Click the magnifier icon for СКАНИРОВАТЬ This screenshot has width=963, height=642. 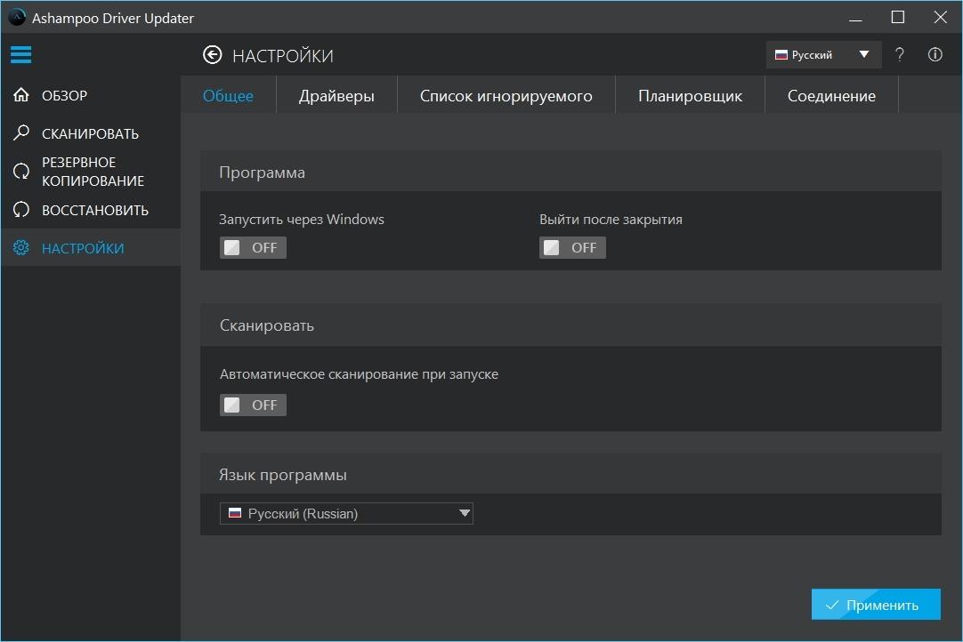point(21,132)
